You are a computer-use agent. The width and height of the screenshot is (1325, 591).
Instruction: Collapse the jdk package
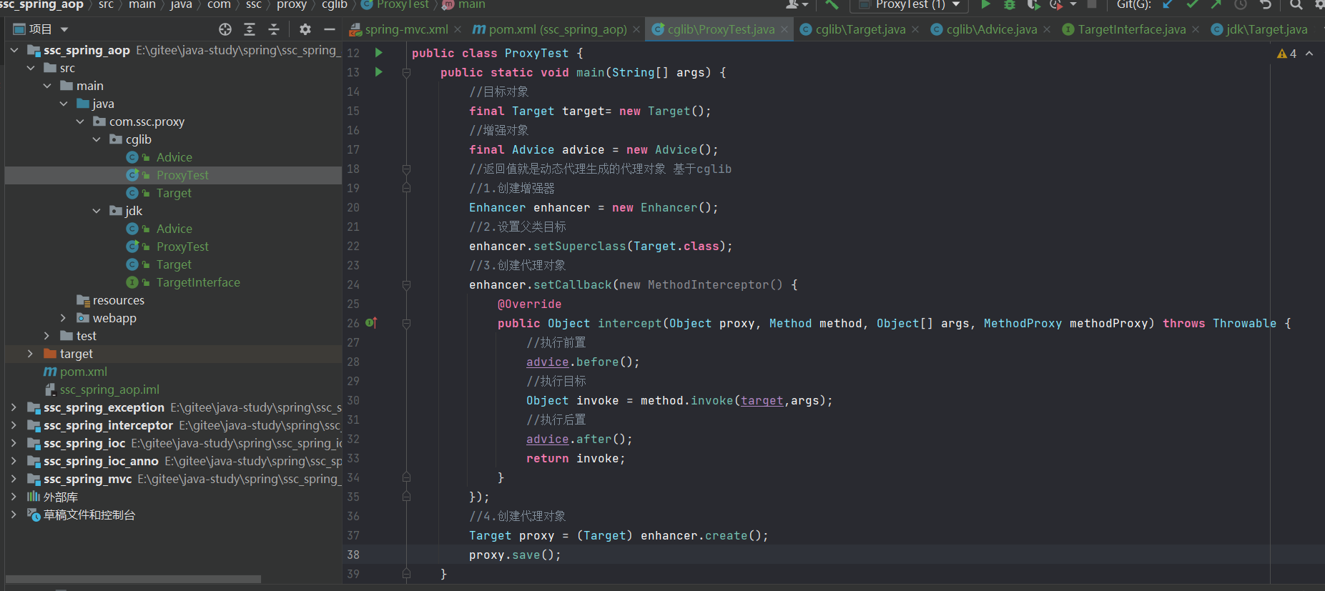pyautogui.click(x=97, y=211)
